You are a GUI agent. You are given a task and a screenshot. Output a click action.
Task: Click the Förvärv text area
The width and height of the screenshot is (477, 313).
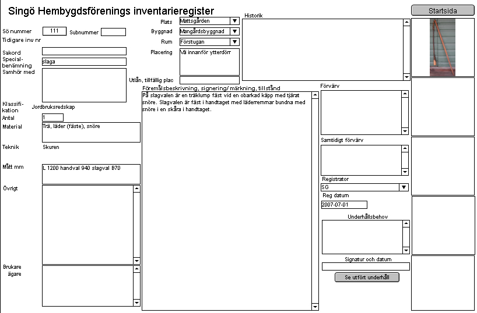pos(361,113)
